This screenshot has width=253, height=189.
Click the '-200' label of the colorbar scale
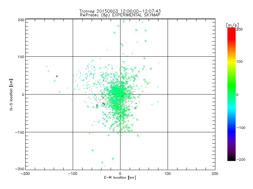tap(241, 159)
